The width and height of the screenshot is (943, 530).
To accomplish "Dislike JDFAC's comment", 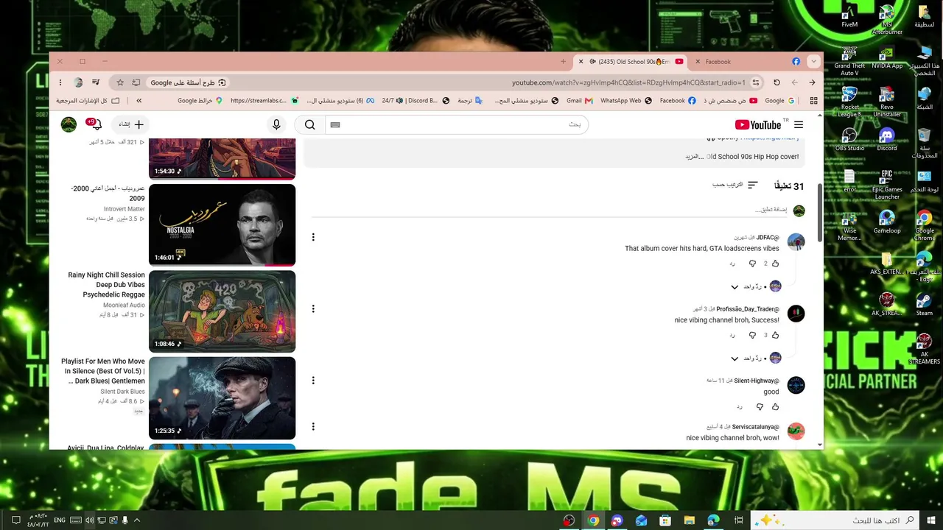I will (752, 264).
